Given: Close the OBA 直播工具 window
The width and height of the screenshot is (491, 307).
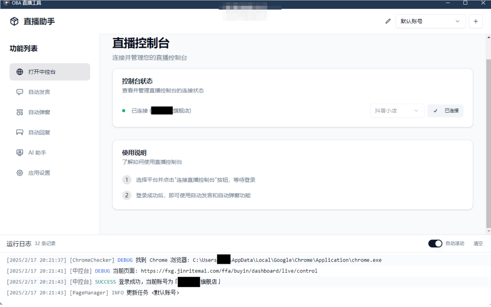Looking at the screenshot, I should [x=483, y=3].
